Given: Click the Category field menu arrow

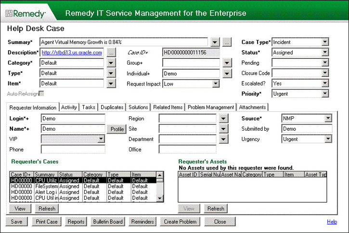Looking at the screenshot, I should 111,63.
